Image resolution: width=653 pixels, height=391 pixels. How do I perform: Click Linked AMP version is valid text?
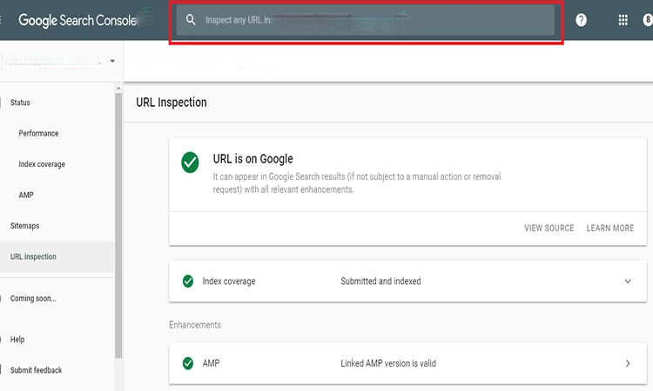[x=388, y=363]
